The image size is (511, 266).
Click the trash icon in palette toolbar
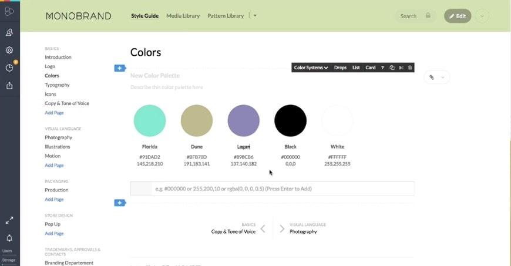tap(410, 68)
